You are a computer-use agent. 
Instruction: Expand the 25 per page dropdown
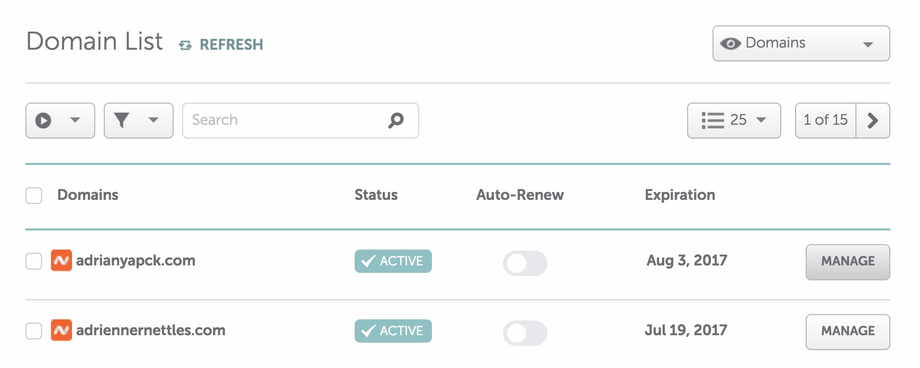click(761, 120)
